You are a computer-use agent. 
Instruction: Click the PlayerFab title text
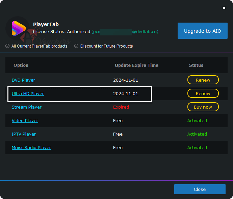[46, 24]
